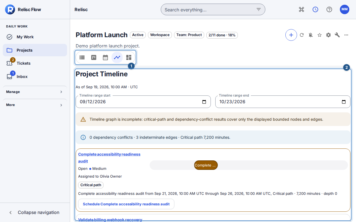Screen dimensions: 356x222
Task: Open Validate billing webhook recovery link
Action: pyautogui.click(x=110, y=220)
